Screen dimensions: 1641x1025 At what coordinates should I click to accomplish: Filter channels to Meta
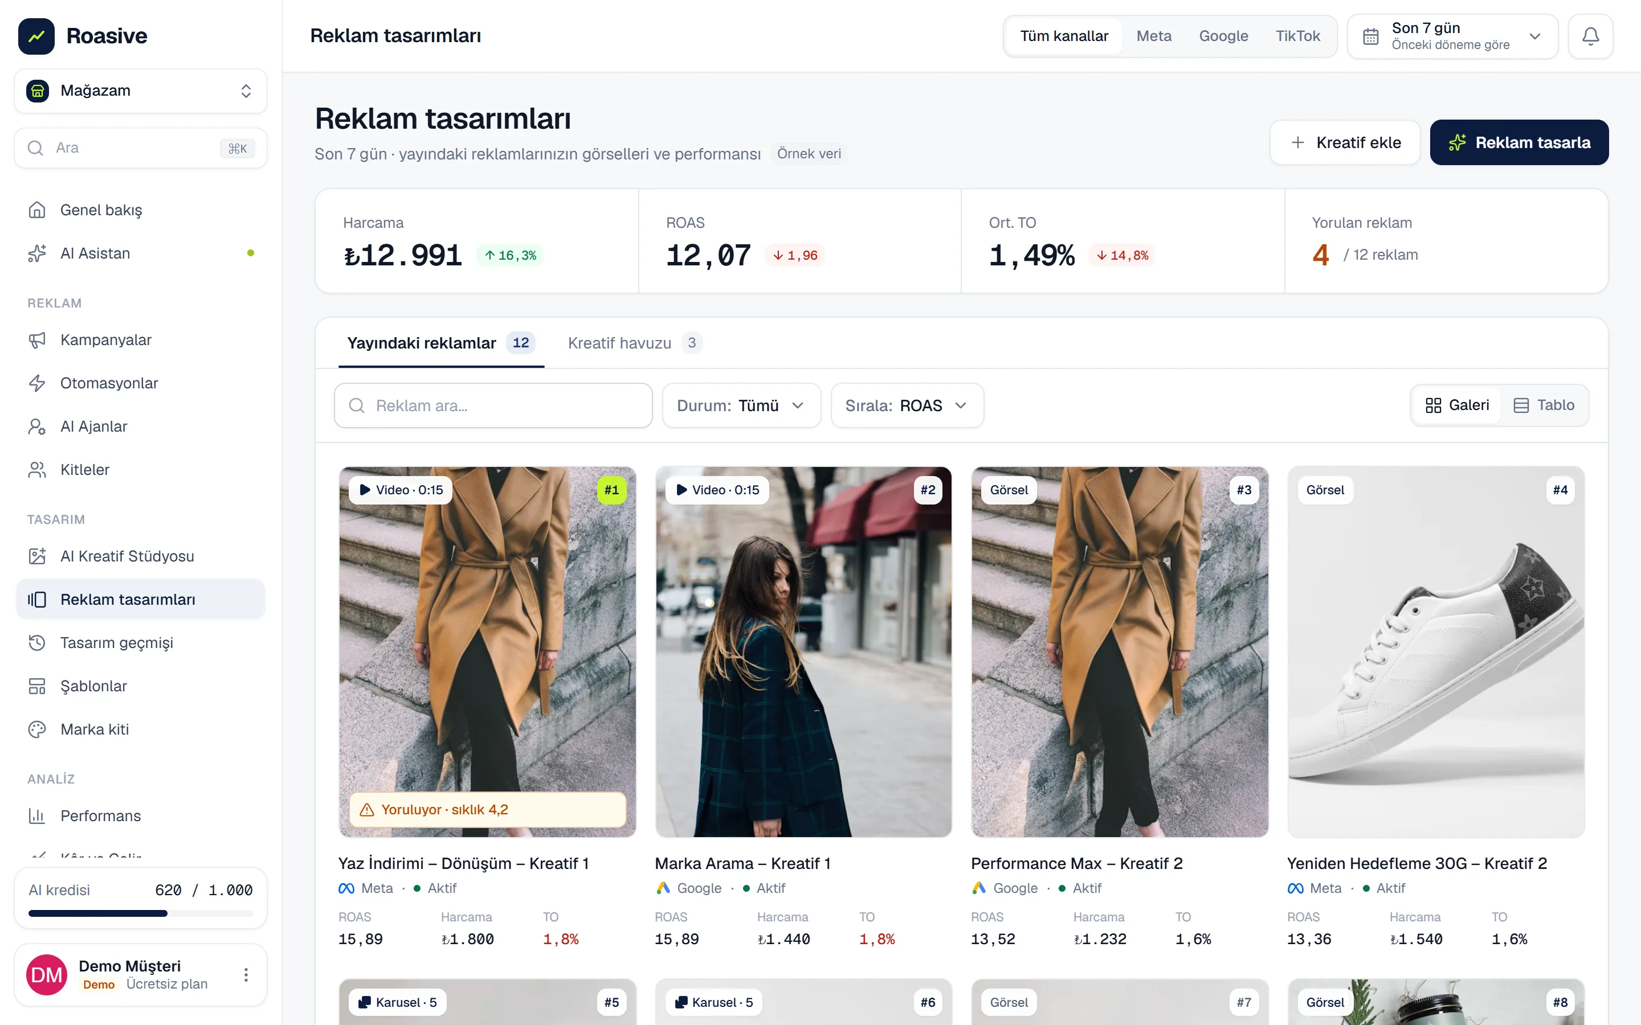coord(1153,36)
